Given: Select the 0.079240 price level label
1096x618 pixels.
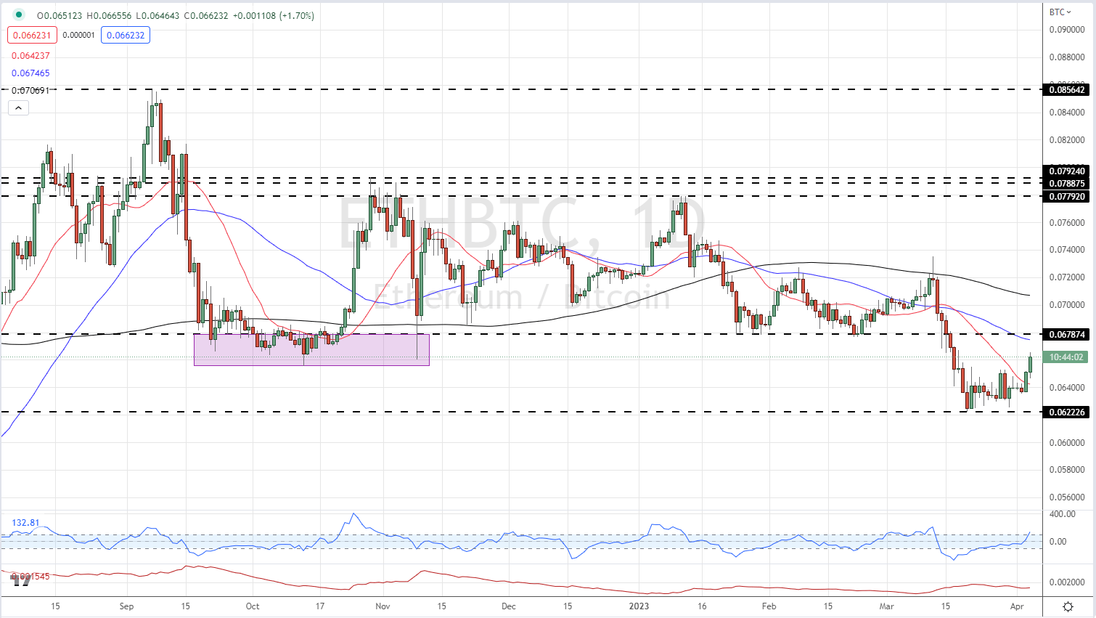Looking at the screenshot, I should (1067, 172).
